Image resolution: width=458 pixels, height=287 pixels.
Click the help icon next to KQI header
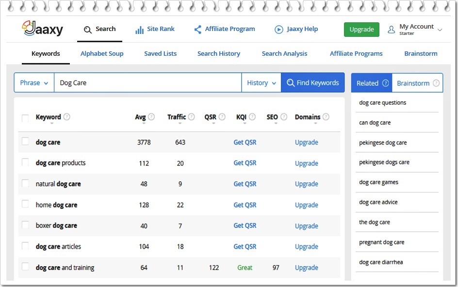[252, 117]
